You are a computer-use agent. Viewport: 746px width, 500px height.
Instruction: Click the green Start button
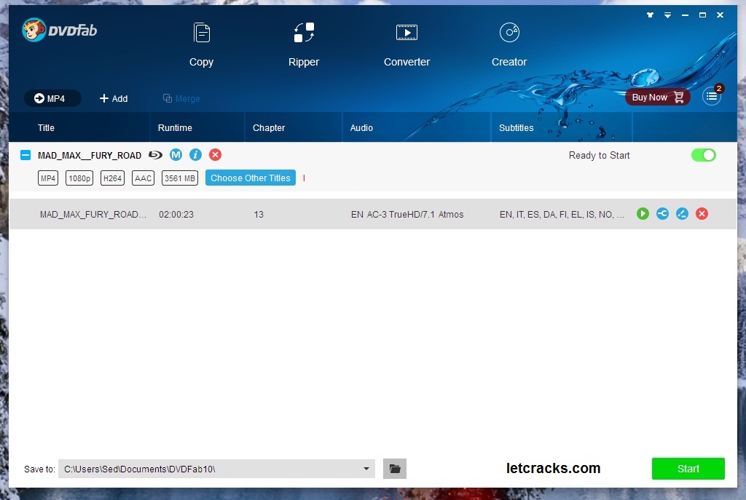[688, 469]
